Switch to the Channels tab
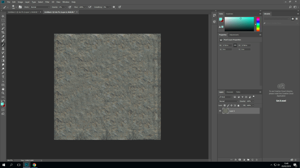The width and height of the screenshot is (300, 168). (x=230, y=92)
